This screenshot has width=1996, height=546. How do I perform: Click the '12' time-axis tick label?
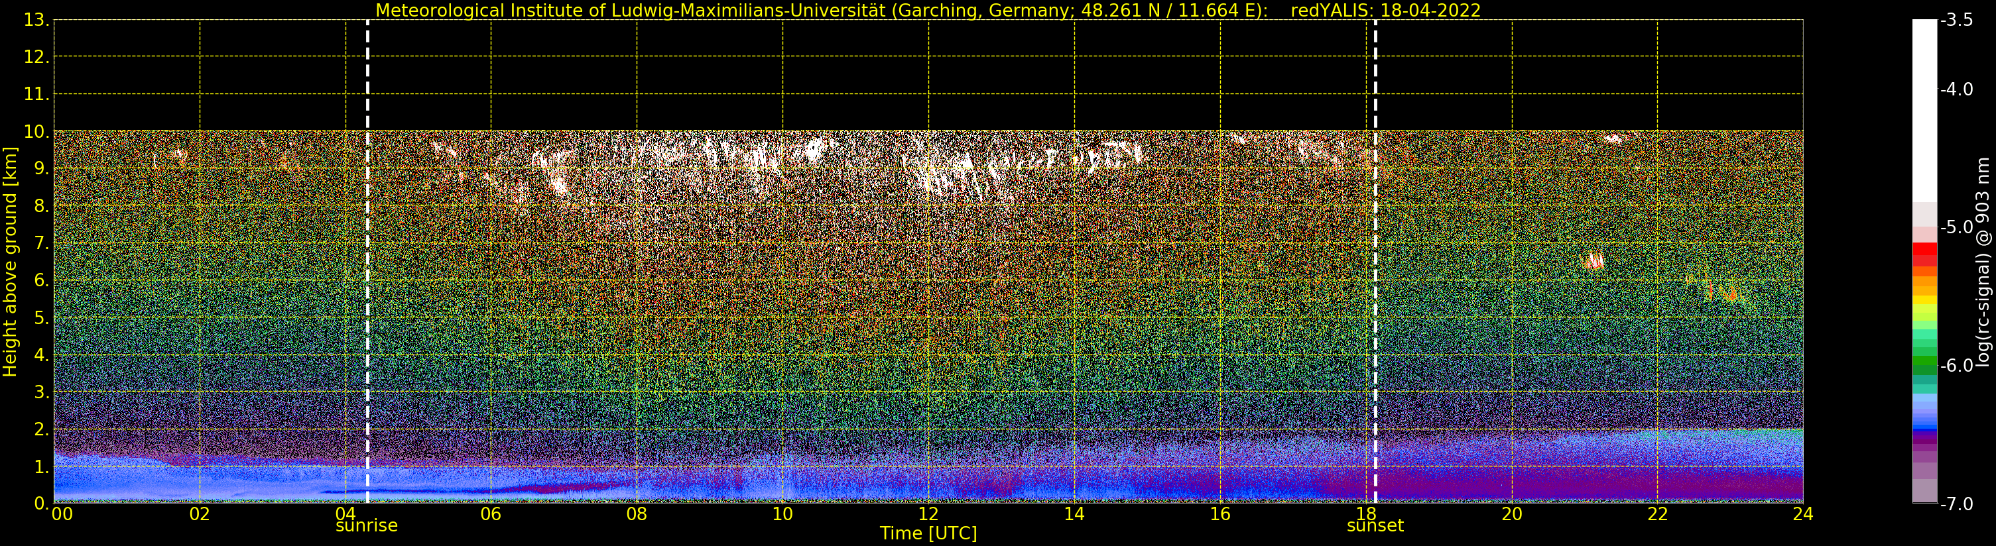(x=928, y=514)
